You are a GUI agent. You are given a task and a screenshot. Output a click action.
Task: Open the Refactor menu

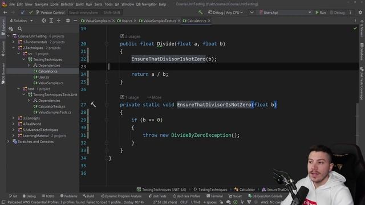pos(67,4)
